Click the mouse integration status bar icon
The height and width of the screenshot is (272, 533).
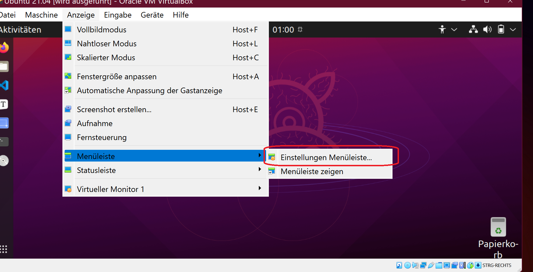pyautogui.click(x=470, y=265)
